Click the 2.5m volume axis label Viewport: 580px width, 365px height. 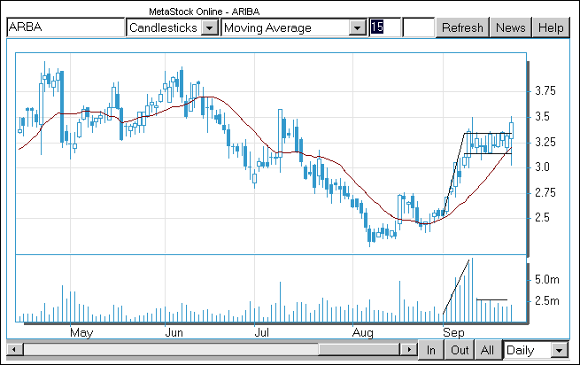[547, 301]
